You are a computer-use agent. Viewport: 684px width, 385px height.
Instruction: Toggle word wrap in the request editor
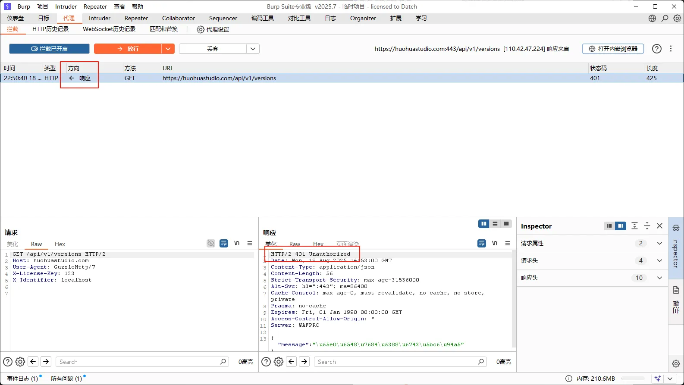[223, 244]
